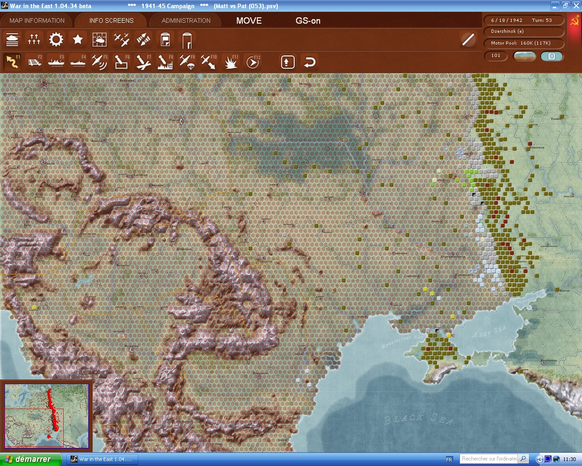The width and height of the screenshot is (582, 466).
Task: Select the F4 amphibious transport mode
Action: coord(78,62)
